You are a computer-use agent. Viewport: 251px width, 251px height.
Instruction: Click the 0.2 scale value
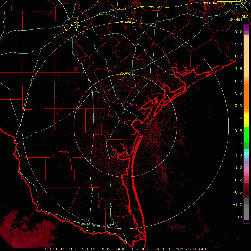(238, 180)
